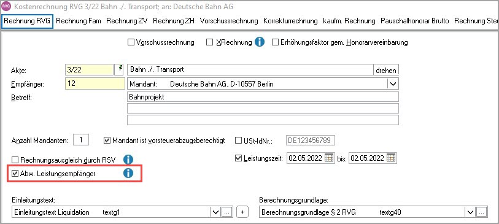Switch to the Rechnung RVG tab

27,21
